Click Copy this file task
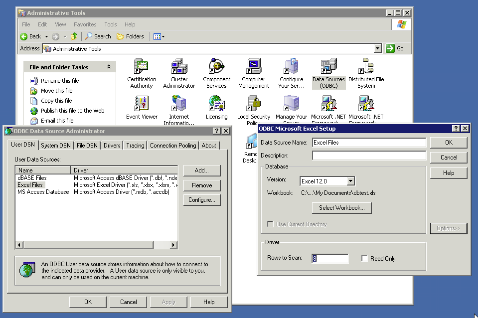Image resolution: width=478 pixels, height=318 pixels. click(x=56, y=101)
